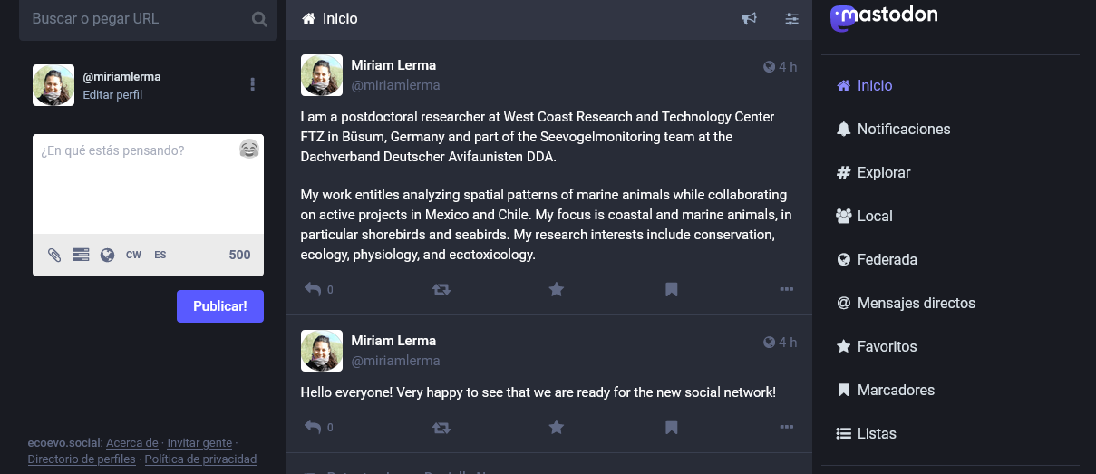Open post privacy globe dropdown
Screen dimensions: 1096x474
[x=107, y=255]
